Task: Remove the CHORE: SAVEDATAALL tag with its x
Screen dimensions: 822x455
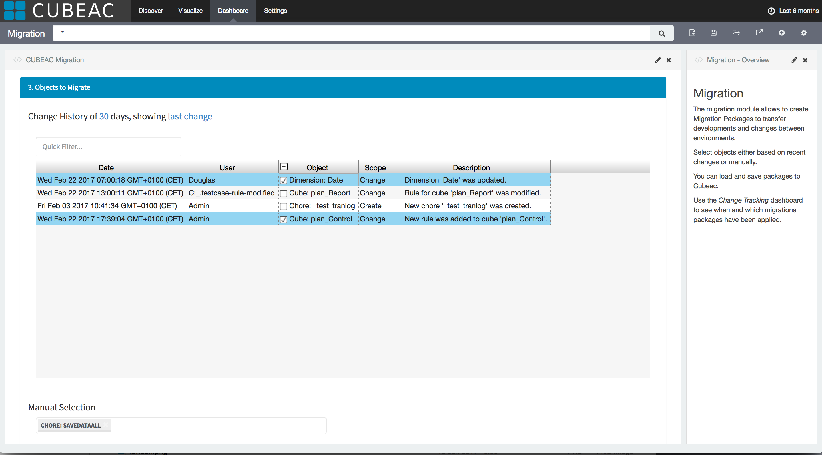Action: click(x=106, y=425)
